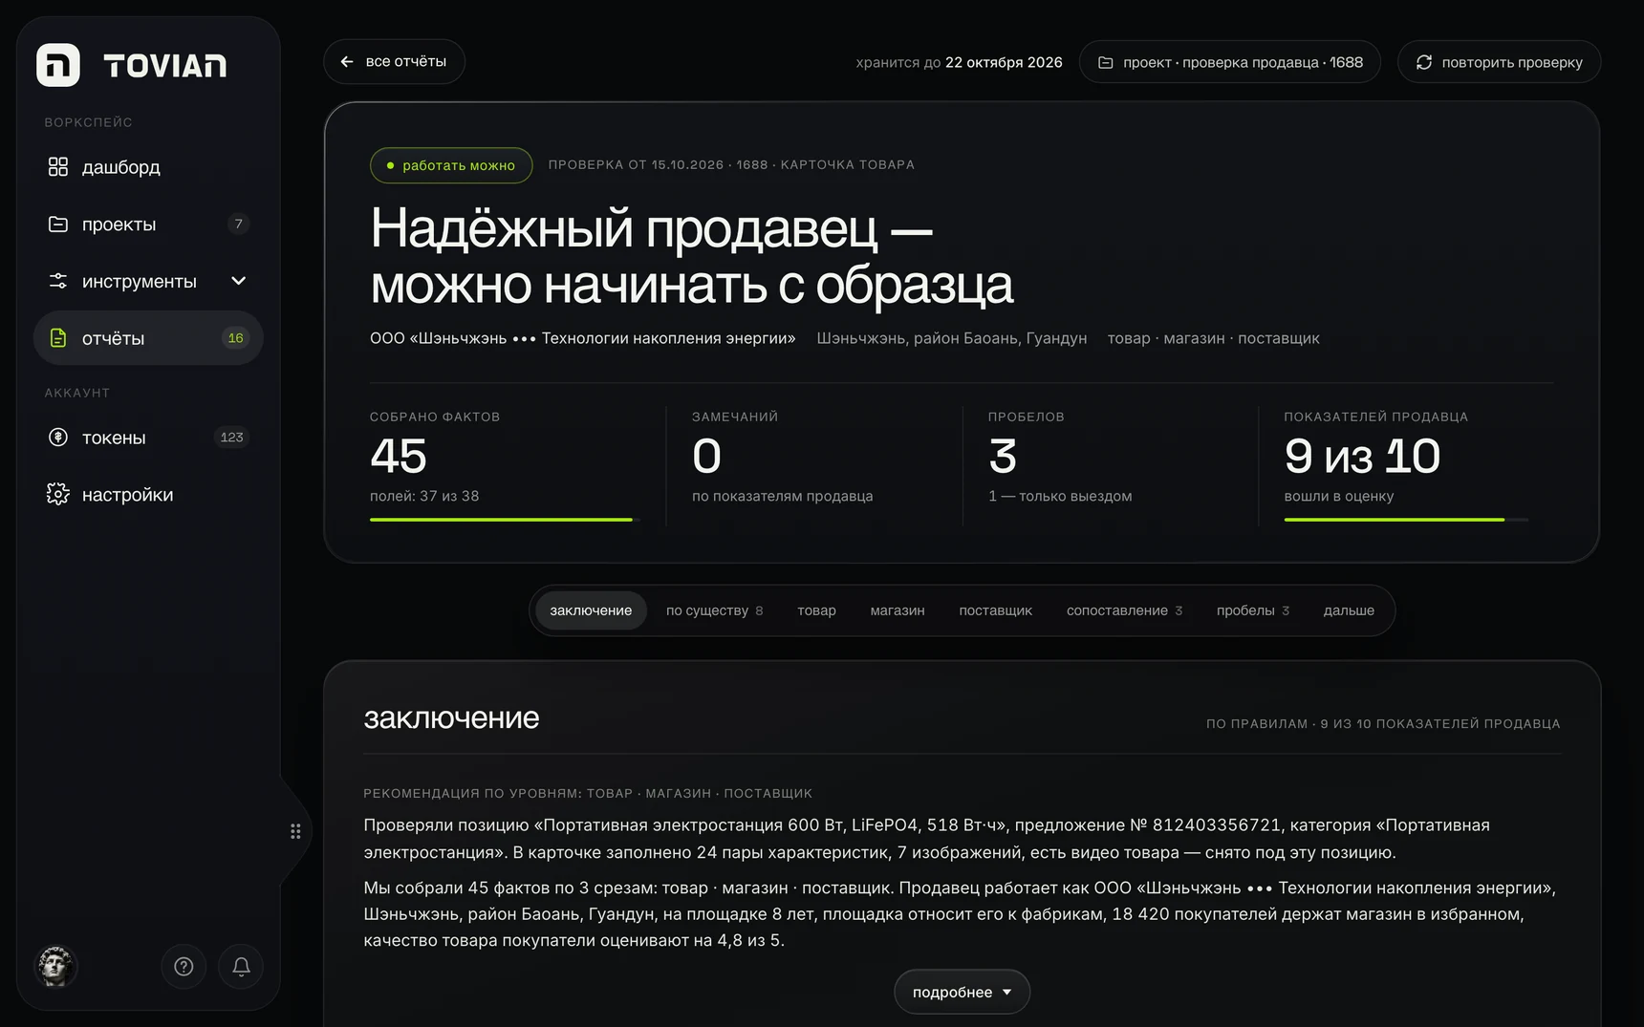Screen dimensions: 1644x1027
Task: Click the работать можно status badge
Action: coord(451,165)
